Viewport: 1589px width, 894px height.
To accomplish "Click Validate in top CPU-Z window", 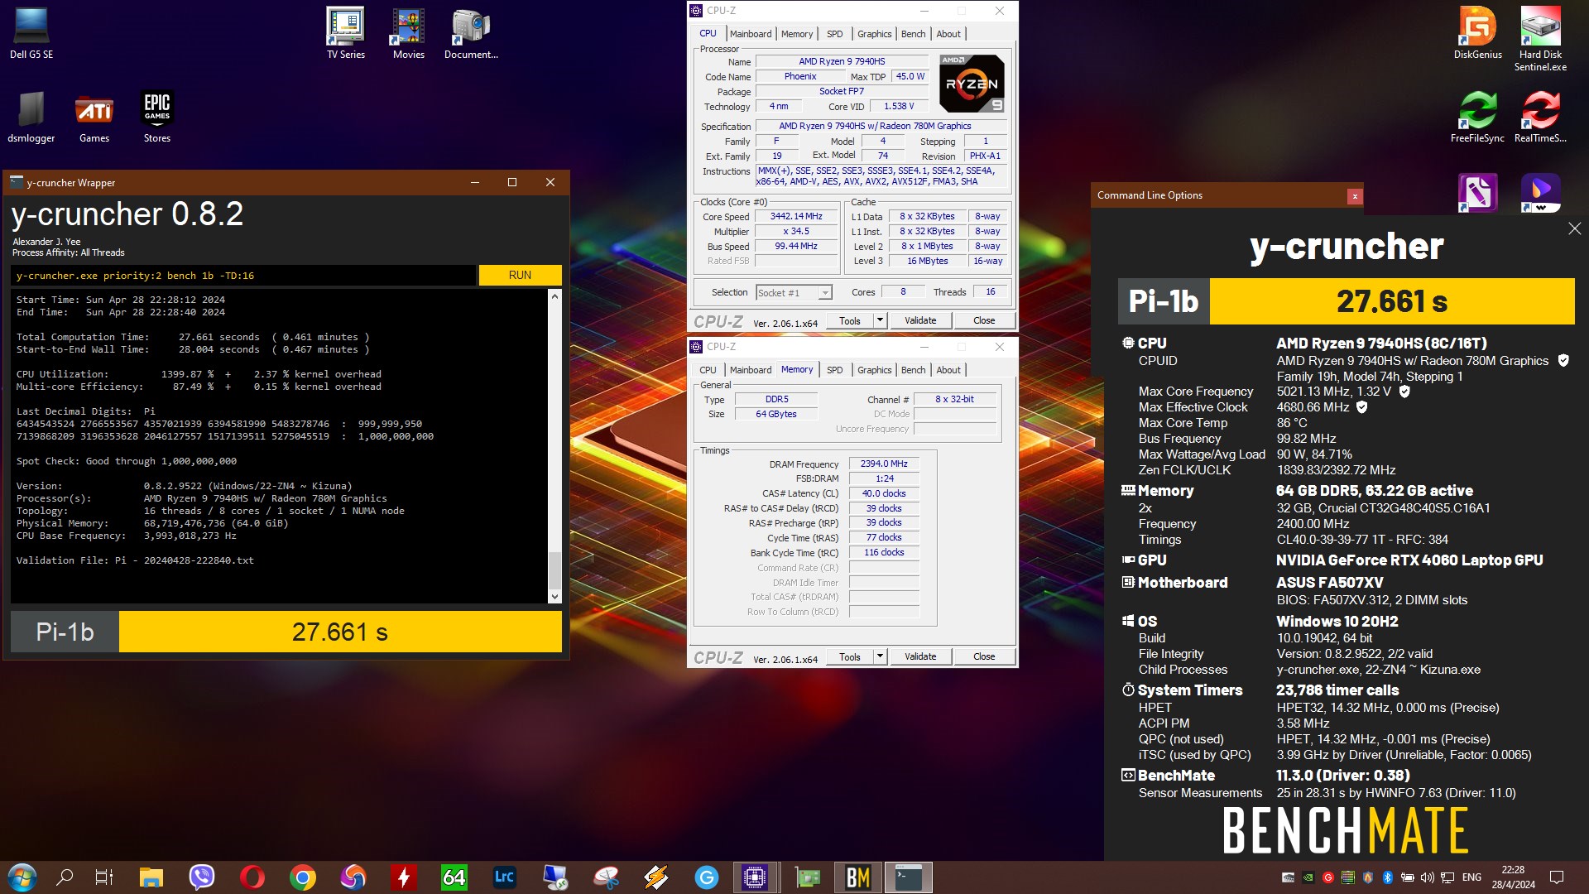I will click(x=920, y=320).
